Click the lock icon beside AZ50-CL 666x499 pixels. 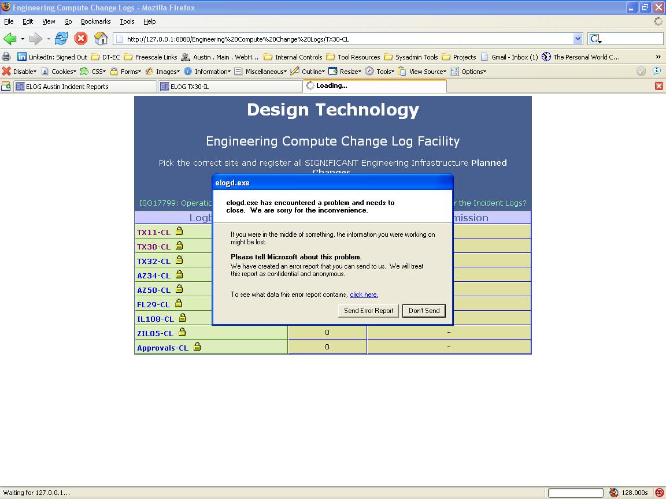[179, 289]
